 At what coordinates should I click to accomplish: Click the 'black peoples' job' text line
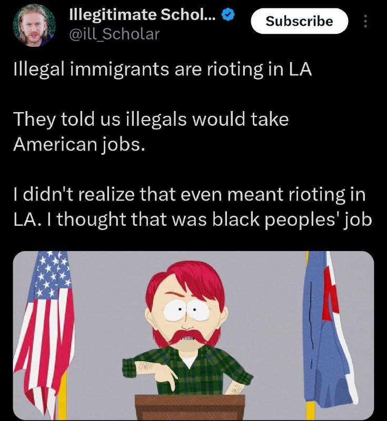coord(292,219)
